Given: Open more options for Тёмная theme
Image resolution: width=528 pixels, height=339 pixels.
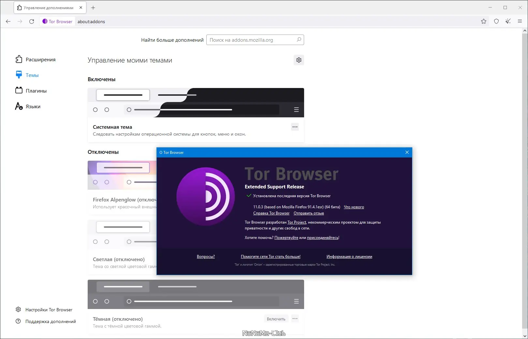Looking at the screenshot, I should [x=295, y=319].
